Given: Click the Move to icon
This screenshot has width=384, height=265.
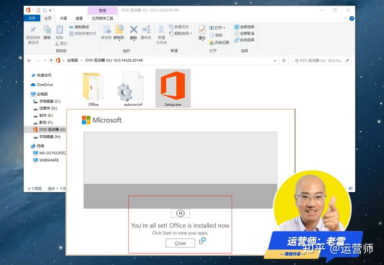Looking at the screenshot, I should (107, 29).
